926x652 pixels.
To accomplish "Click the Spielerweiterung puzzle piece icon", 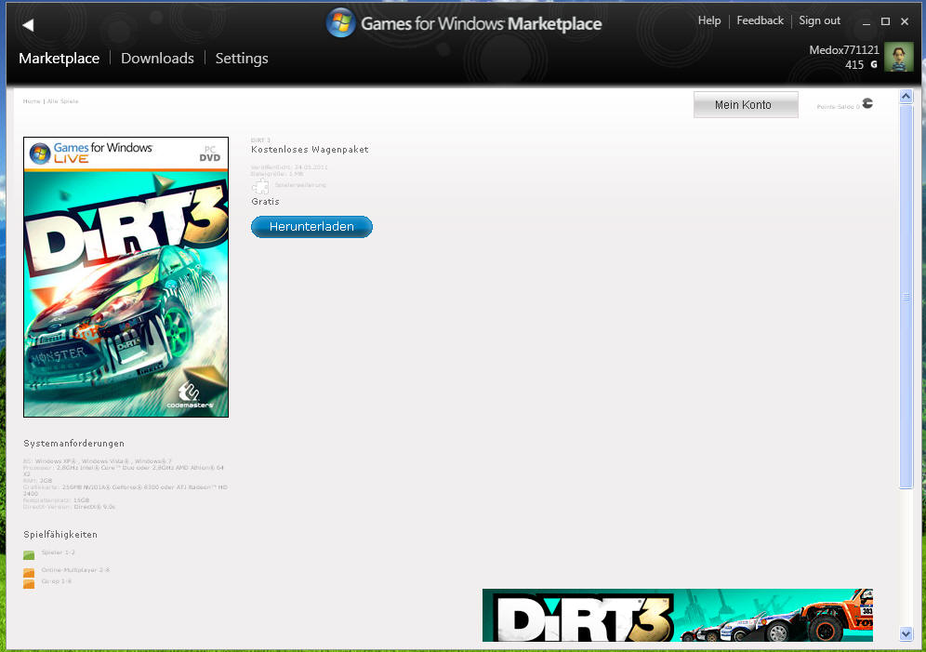I will click(259, 187).
